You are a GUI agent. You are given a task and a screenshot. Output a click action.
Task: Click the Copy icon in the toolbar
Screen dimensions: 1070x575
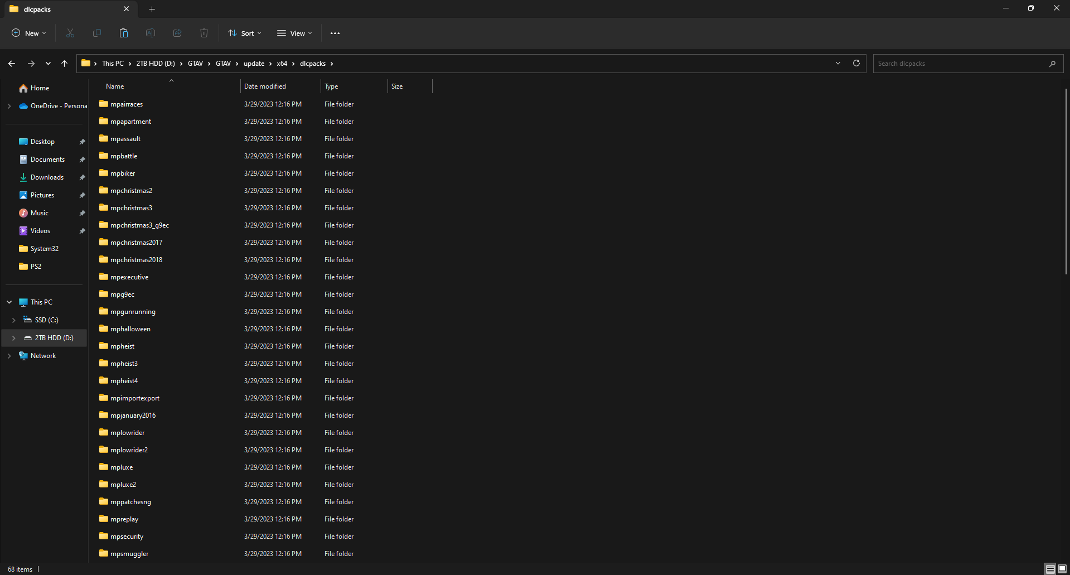click(96, 33)
